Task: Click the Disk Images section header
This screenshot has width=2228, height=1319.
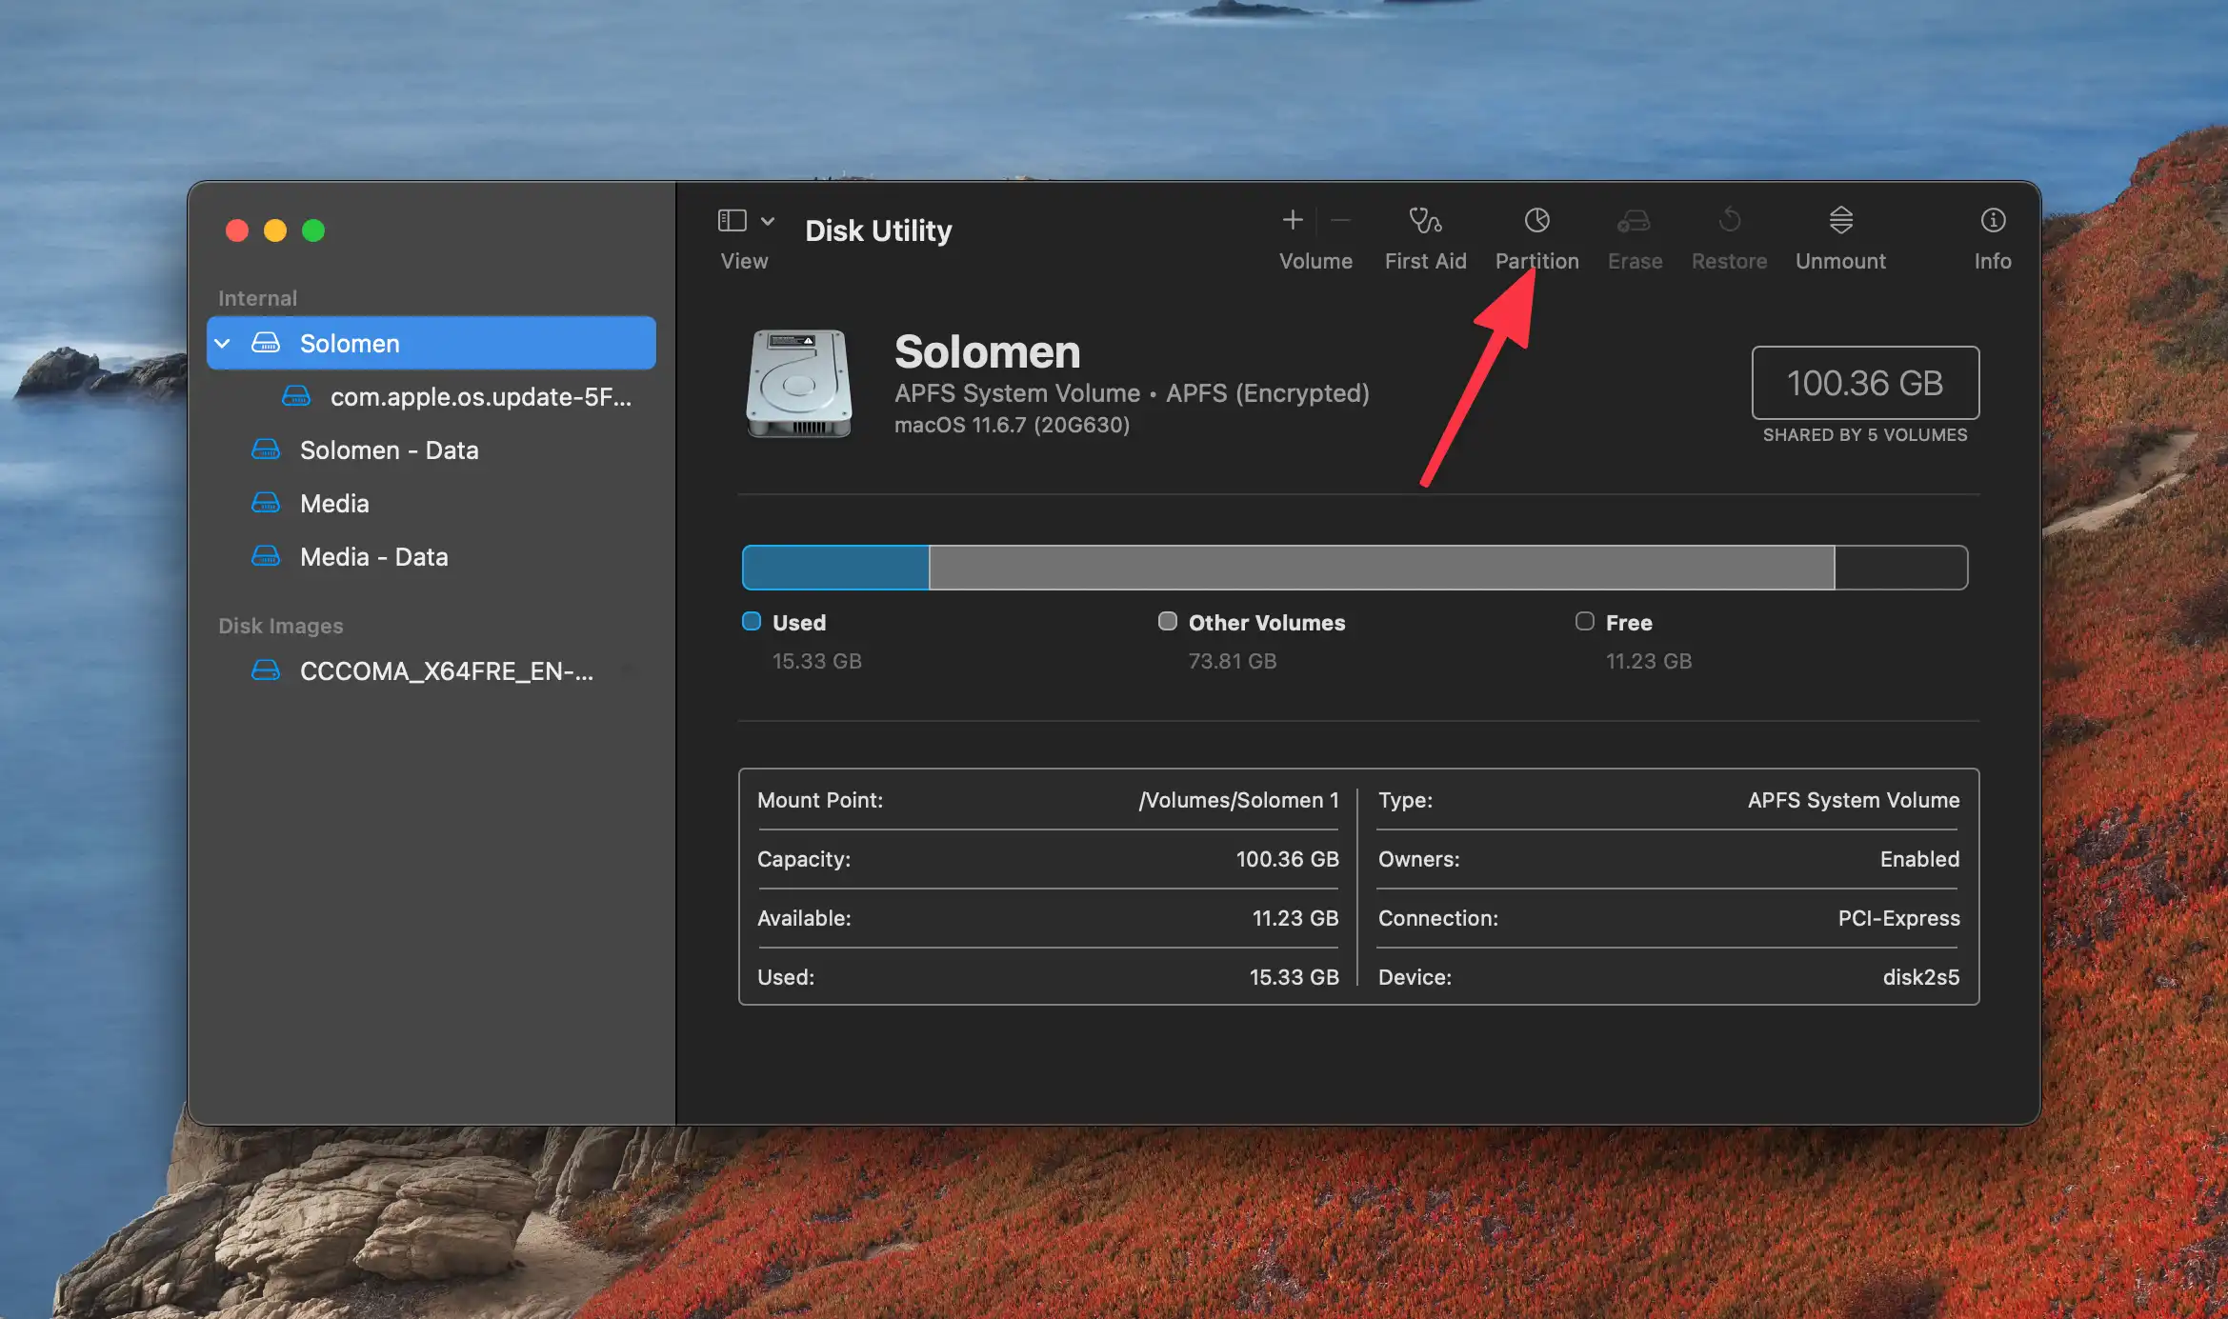Action: tap(281, 626)
